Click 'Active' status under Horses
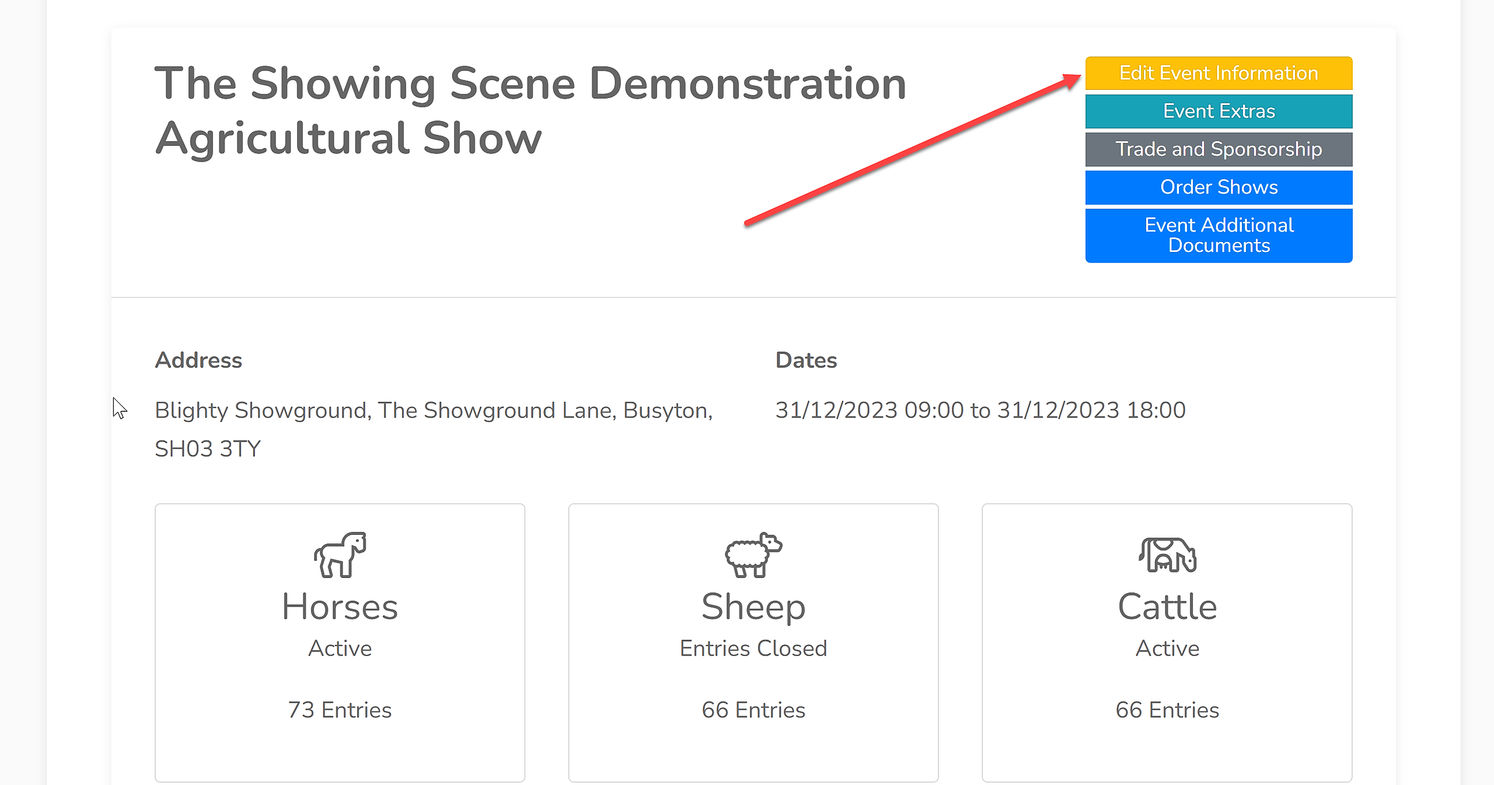This screenshot has width=1494, height=785. point(340,648)
